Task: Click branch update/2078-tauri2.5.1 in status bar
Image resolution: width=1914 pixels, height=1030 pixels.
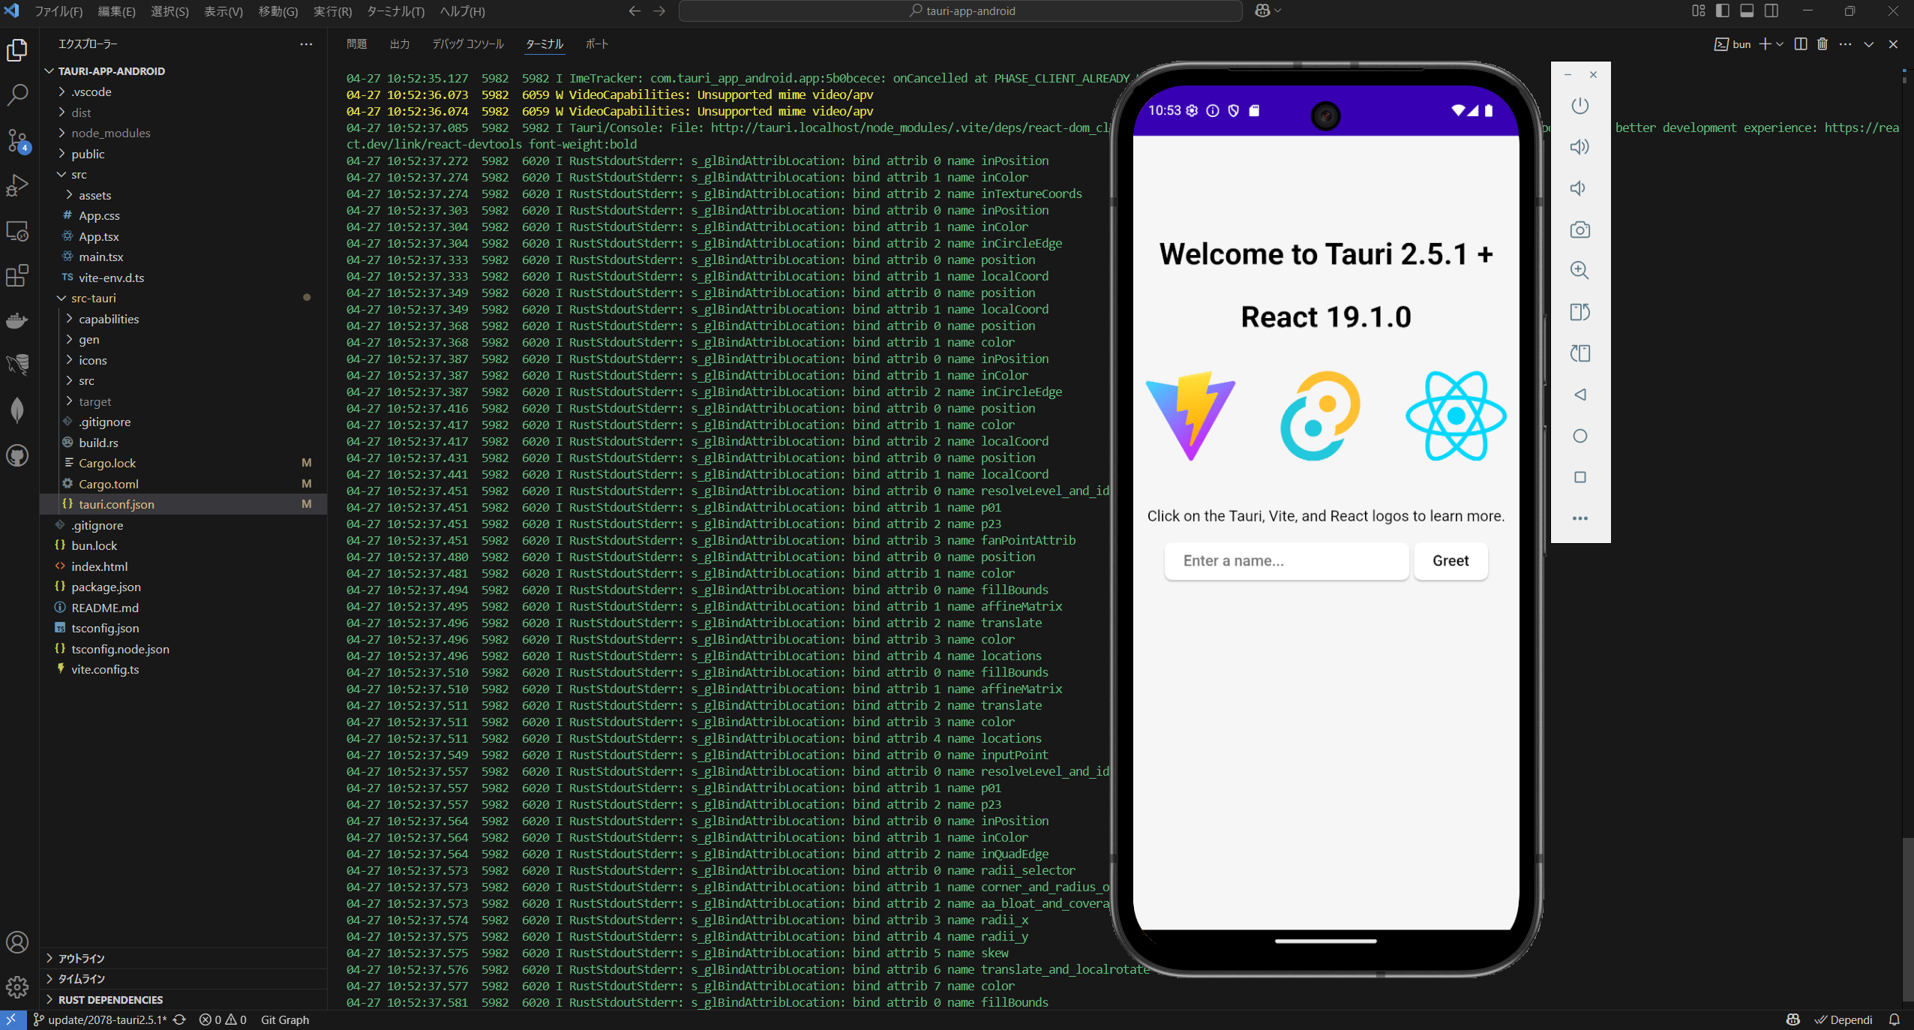Action: [100, 1020]
